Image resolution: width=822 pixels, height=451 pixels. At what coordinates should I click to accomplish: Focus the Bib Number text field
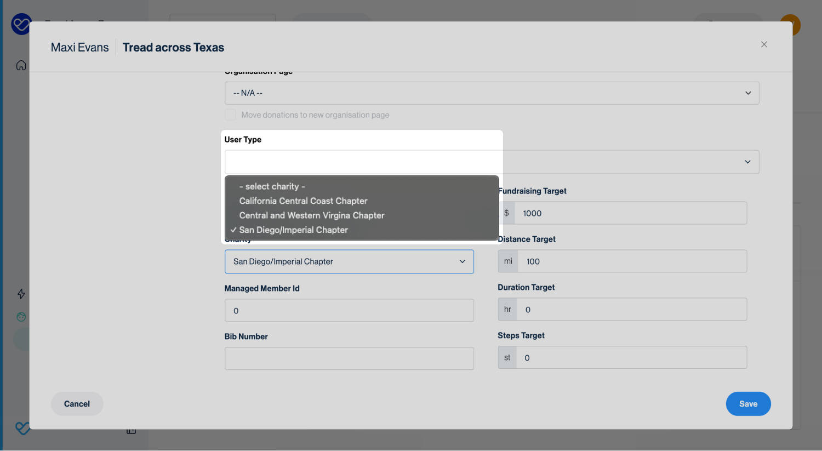click(349, 358)
